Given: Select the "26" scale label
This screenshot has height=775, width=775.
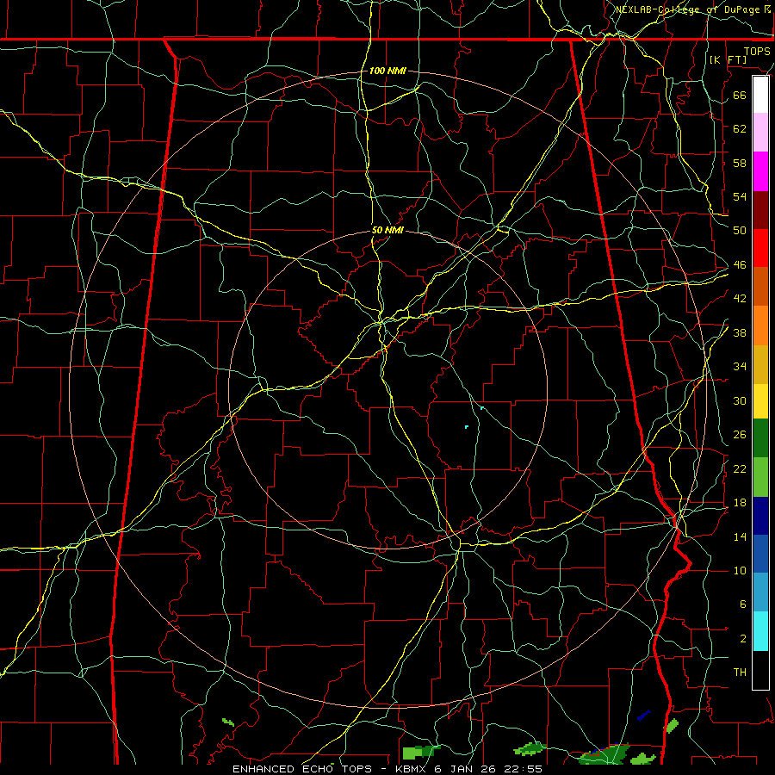Looking at the screenshot, I should pyautogui.click(x=740, y=435).
